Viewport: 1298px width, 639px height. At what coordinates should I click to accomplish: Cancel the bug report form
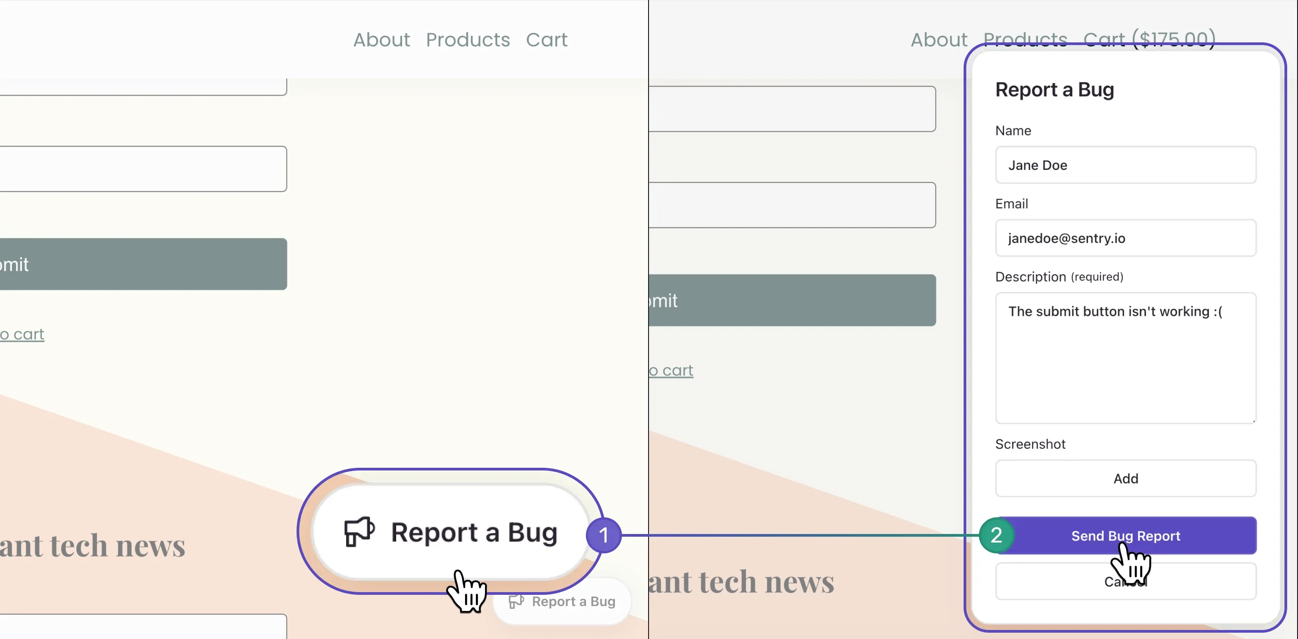(x=1126, y=582)
